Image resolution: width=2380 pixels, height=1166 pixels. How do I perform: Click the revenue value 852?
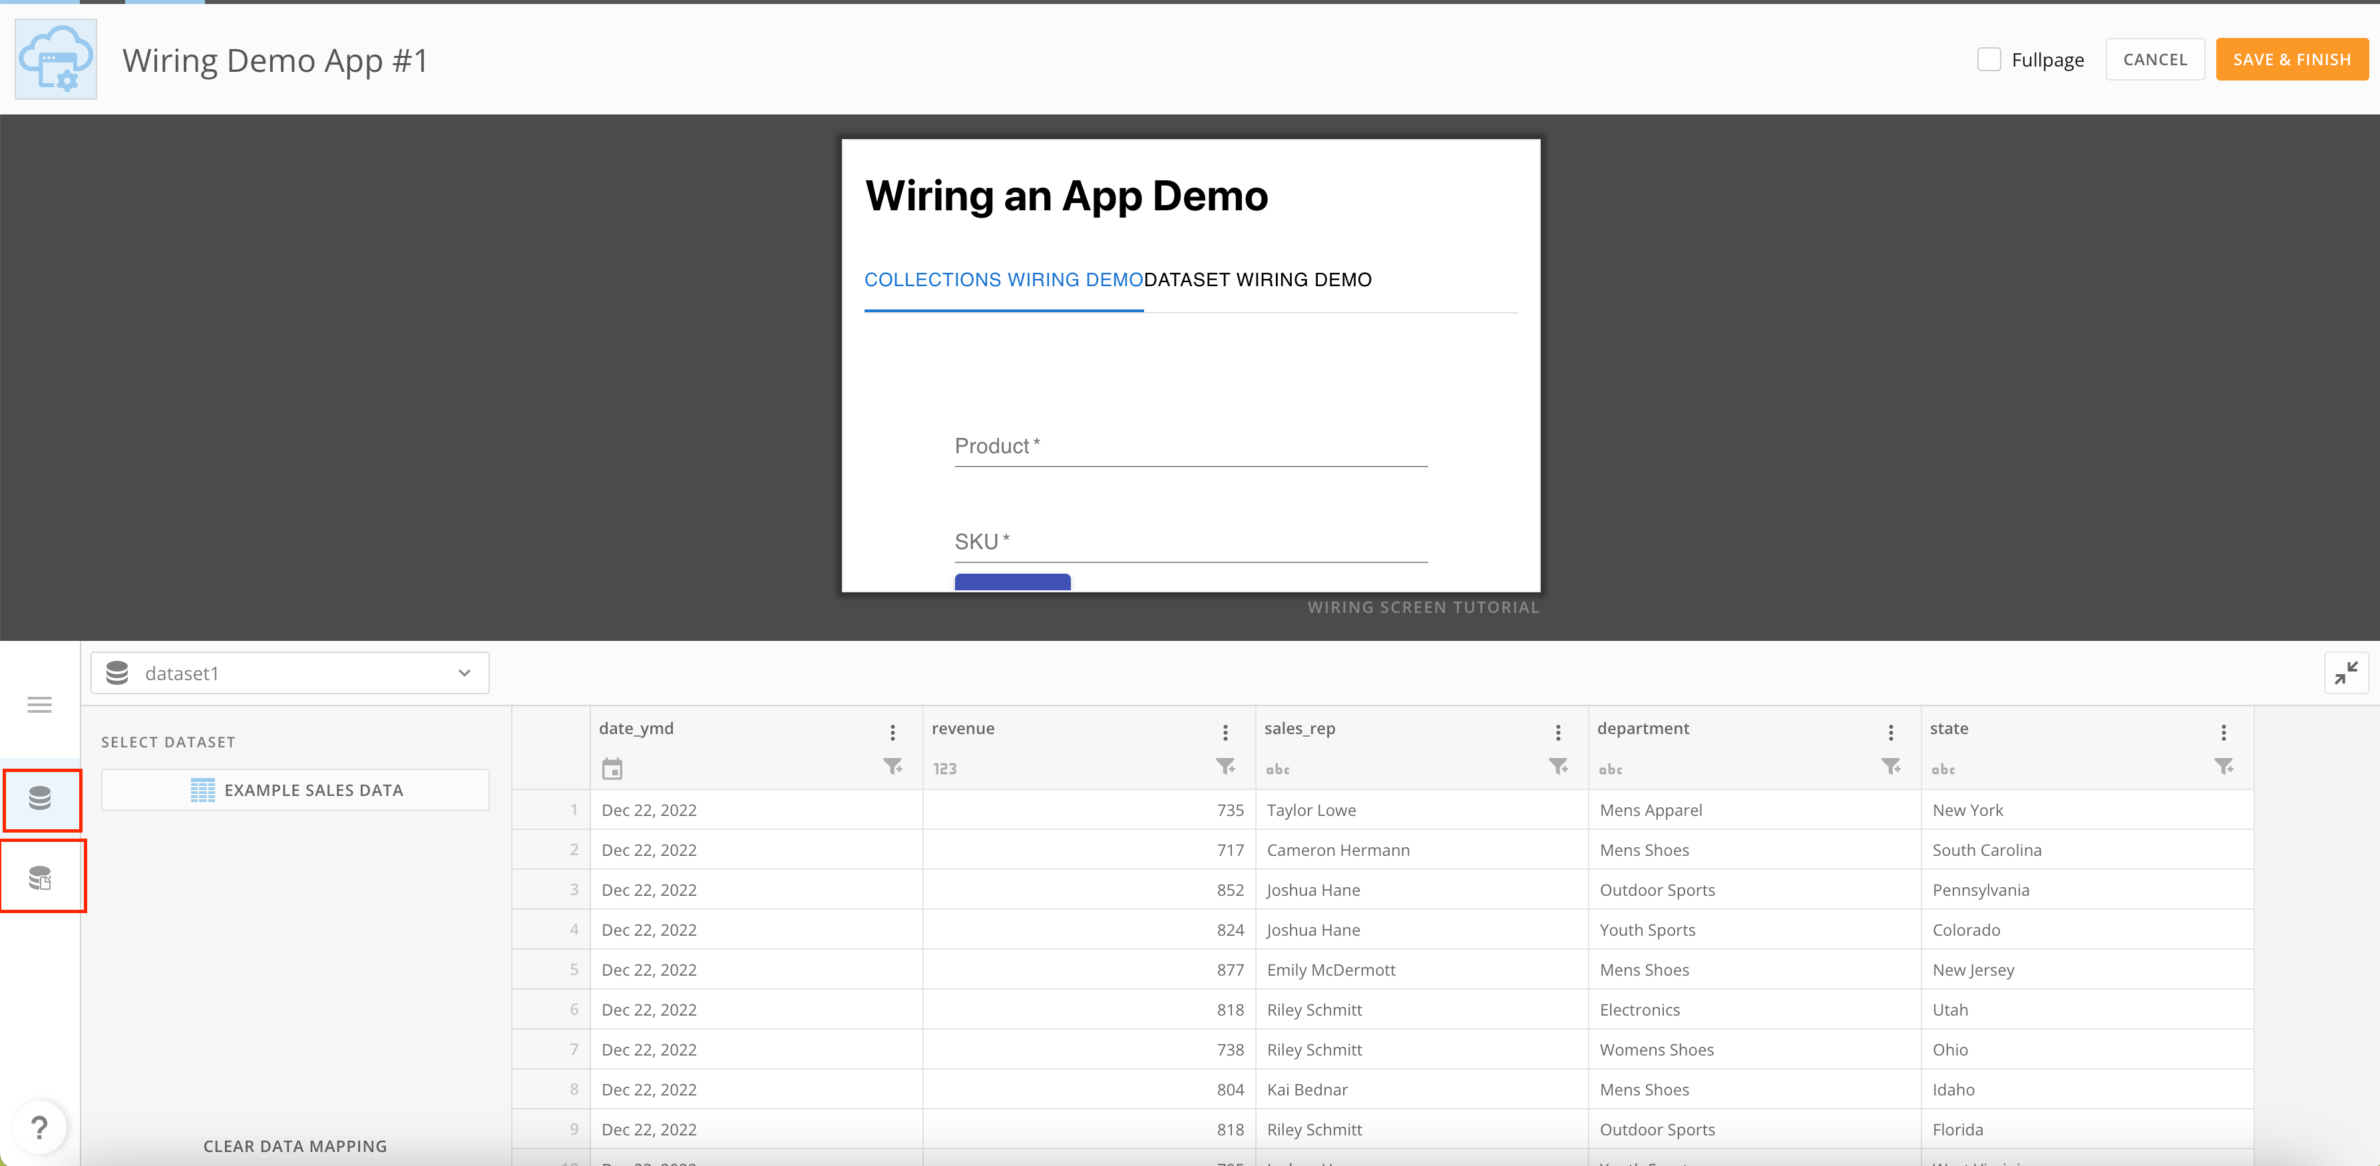click(x=1088, y=890)
